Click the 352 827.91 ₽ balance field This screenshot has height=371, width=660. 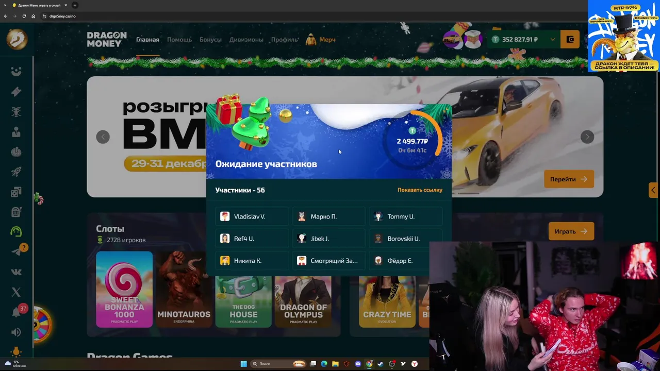(x=523, y=39)
